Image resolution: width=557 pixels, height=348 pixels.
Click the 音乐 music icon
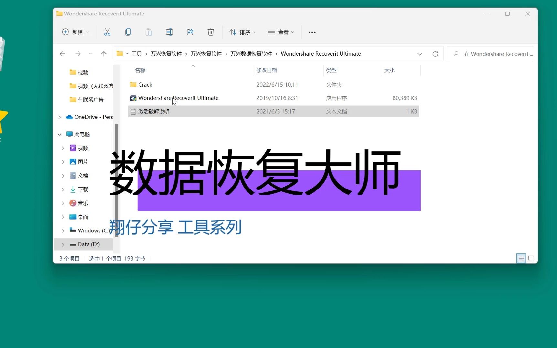pos(73,203)
